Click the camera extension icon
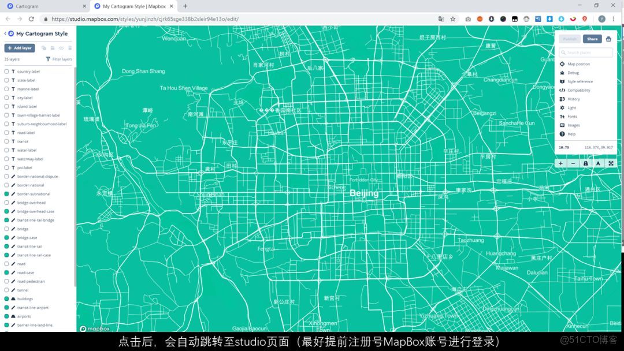The image size is (624, 351). pyautogui.click(x=468, y=18)
